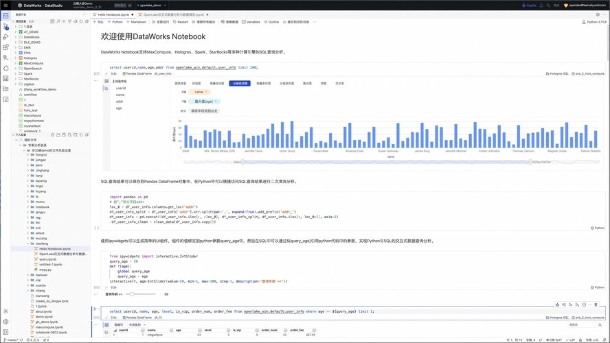Open the Copilot assistant
610x343 pixels.
(x=529, y=5)
